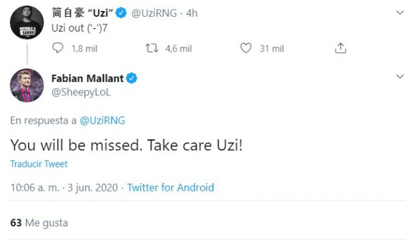The width and height of the screenshot is (414, 243).
Task: Click Fabian Mallant's verified badge
Action: [x=131, y=78]
